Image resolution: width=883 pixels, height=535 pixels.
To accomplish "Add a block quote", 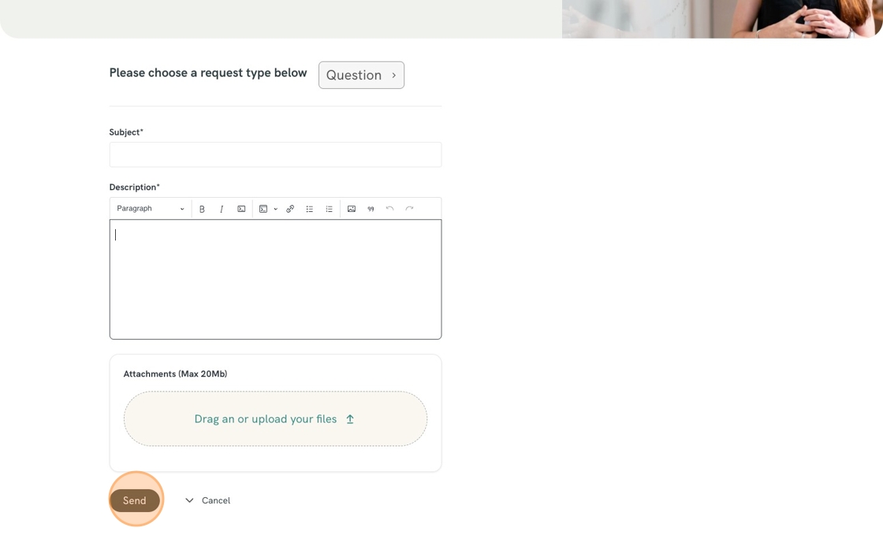I will coord(371,209).
